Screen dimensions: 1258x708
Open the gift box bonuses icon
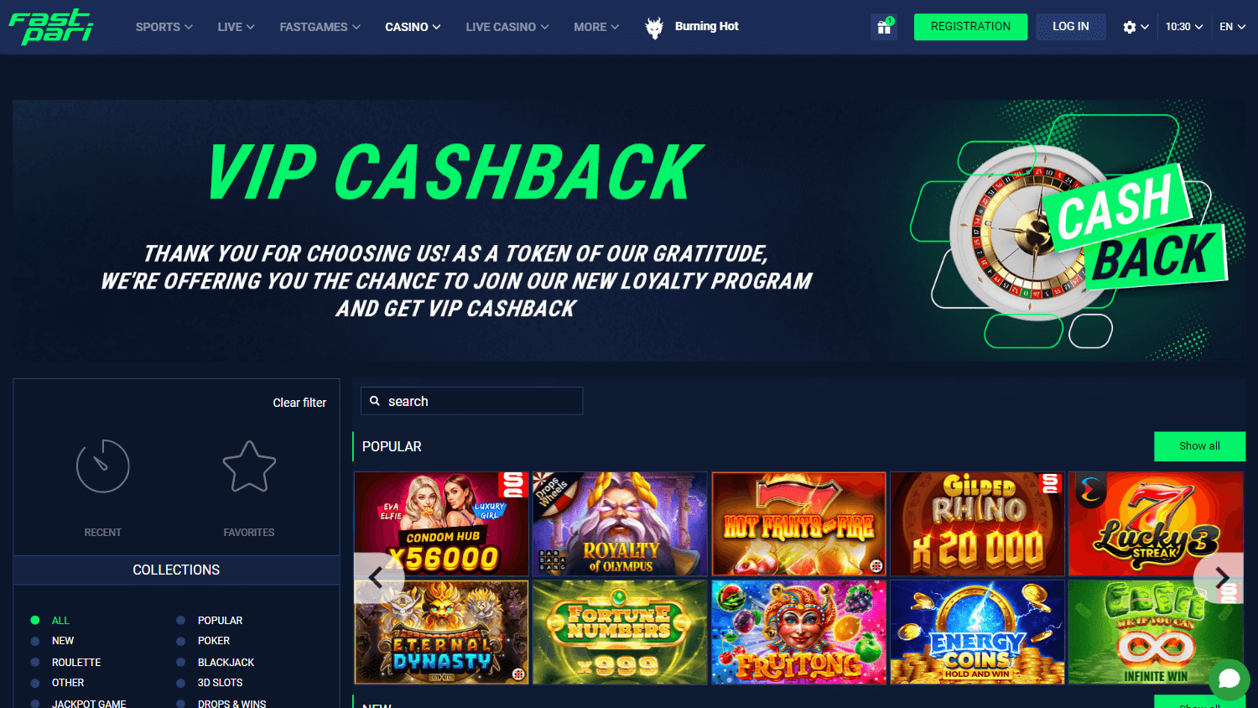[x=884, y=27]
